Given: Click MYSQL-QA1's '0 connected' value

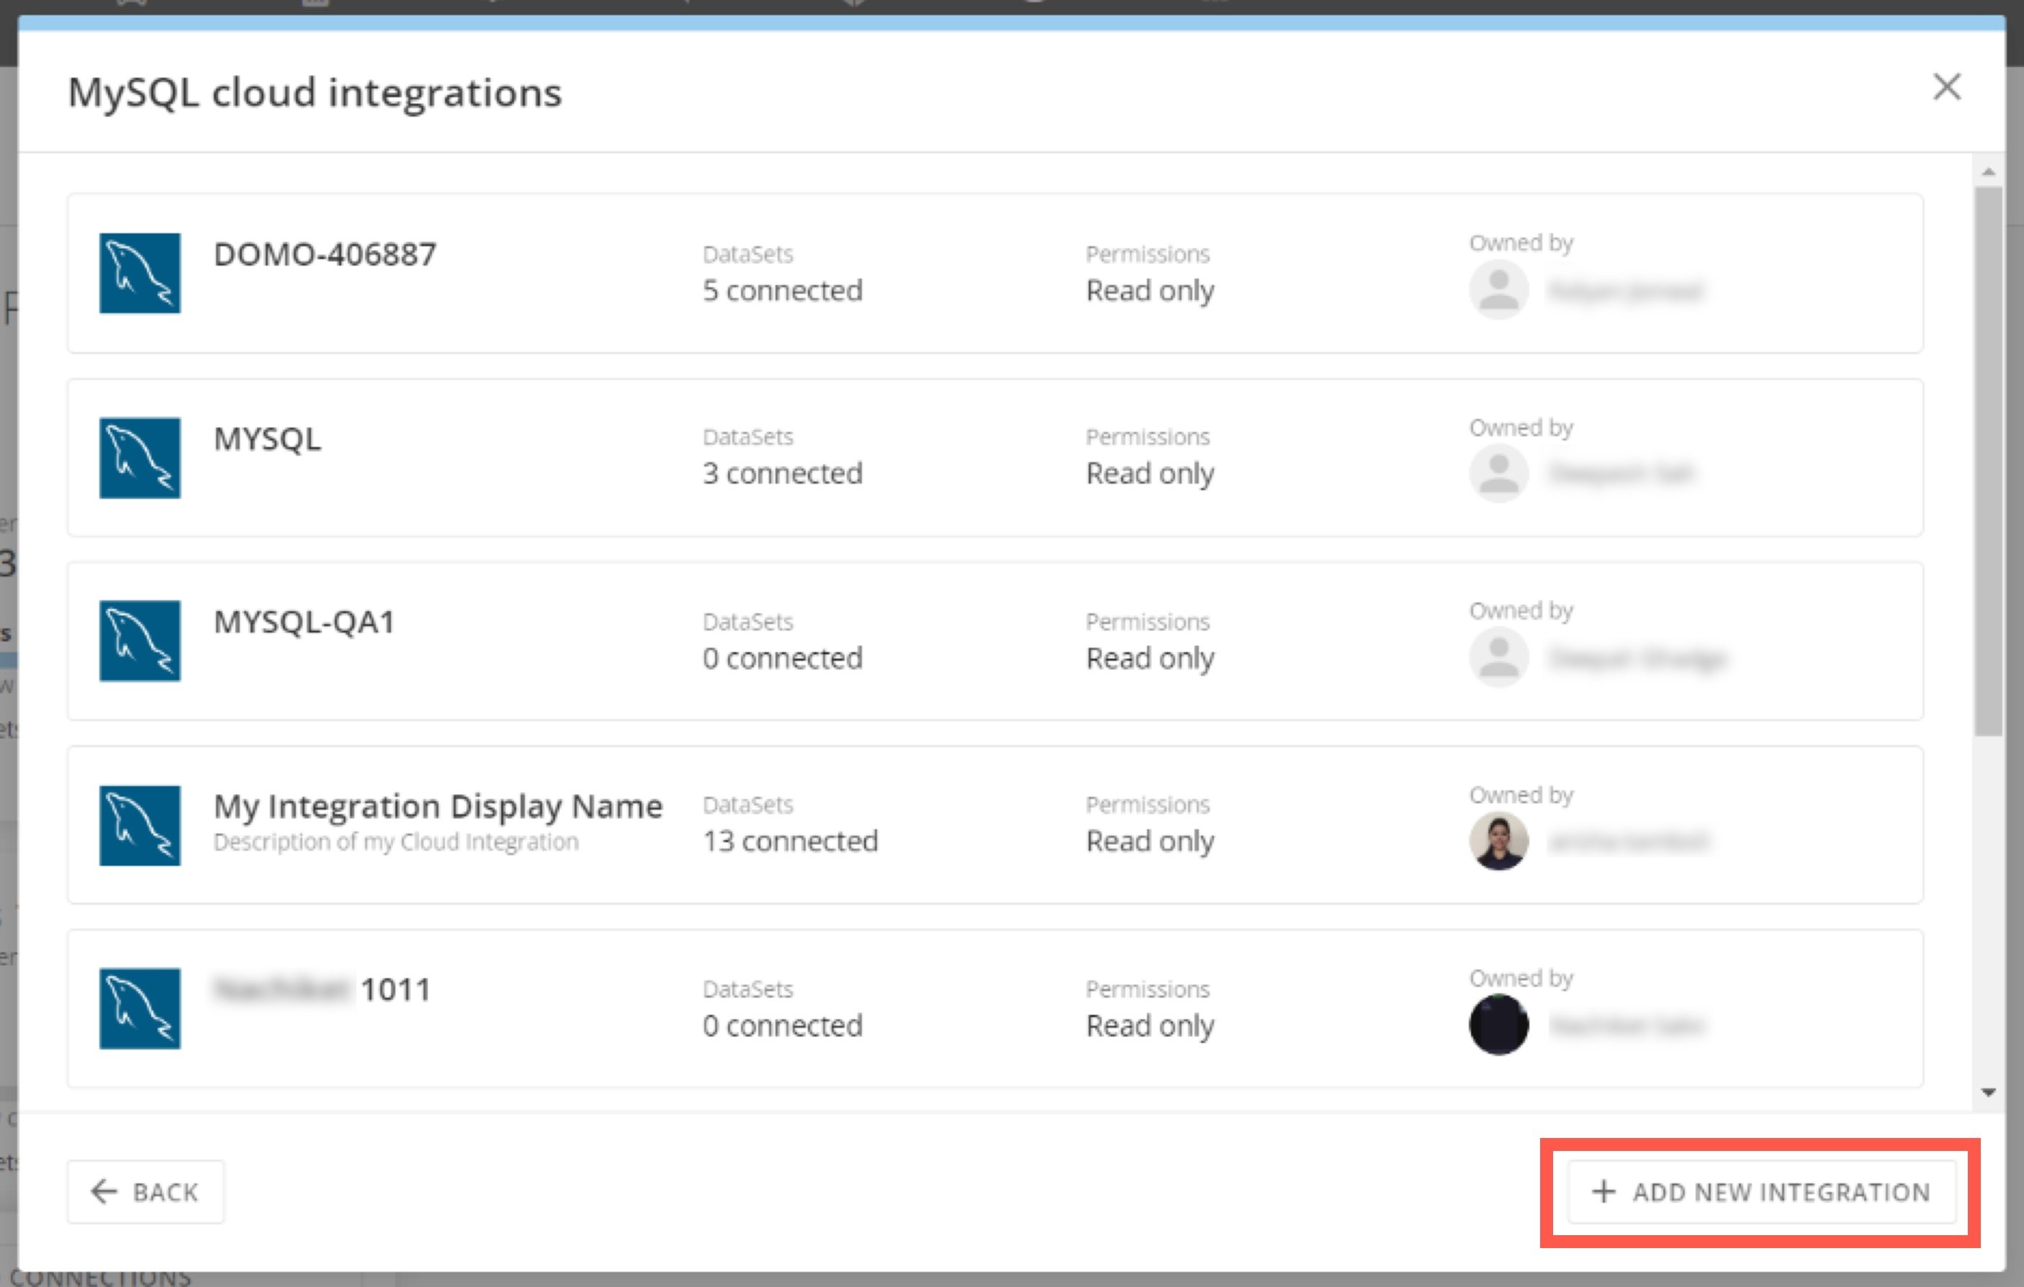Looking at the screenshot, I should pos(783,658).
